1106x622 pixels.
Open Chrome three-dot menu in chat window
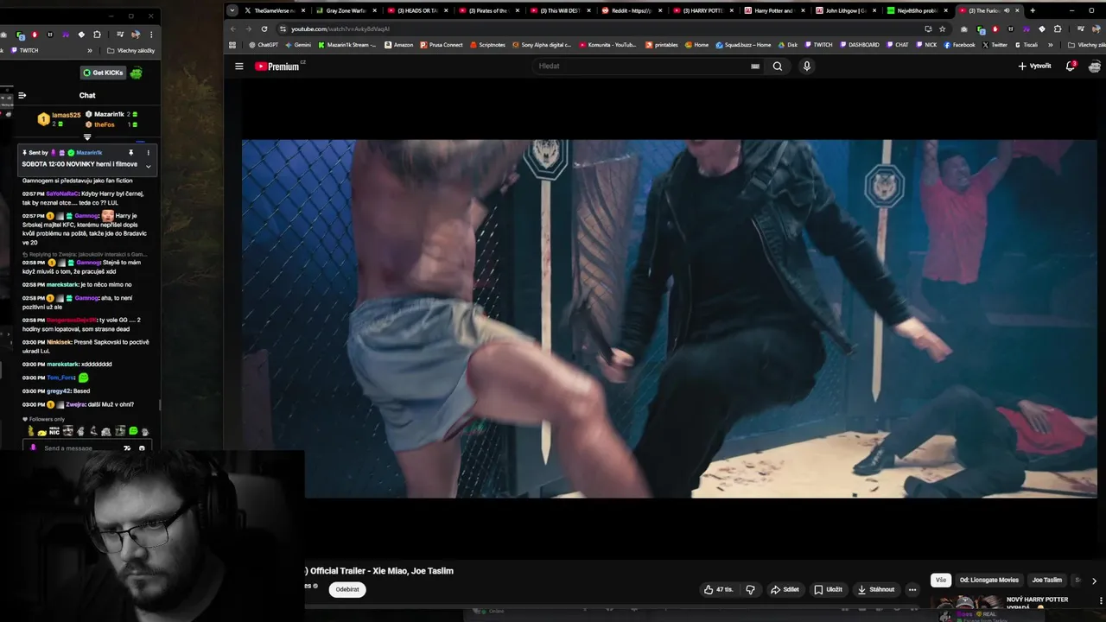tap(151, 35)
